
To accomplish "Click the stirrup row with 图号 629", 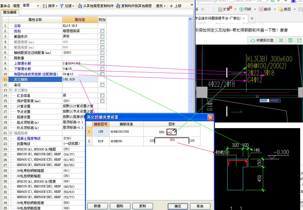I will pyautogui.click(x=143, y=141).
